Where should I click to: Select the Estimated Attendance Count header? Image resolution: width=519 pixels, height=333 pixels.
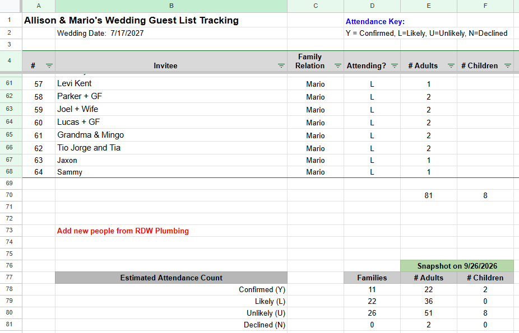pyautogui.click(x=171, y=278)
